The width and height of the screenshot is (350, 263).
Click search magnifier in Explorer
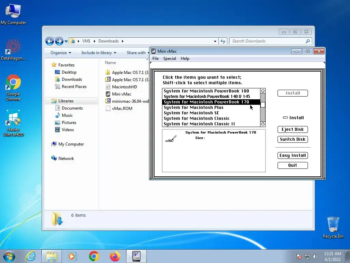coord(308,41)
